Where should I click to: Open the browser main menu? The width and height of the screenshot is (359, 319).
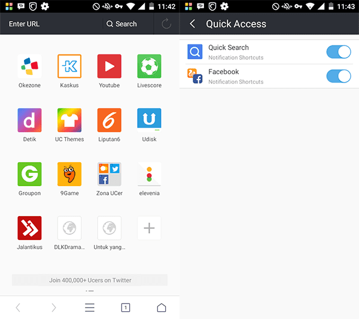[x=90, y=308]
